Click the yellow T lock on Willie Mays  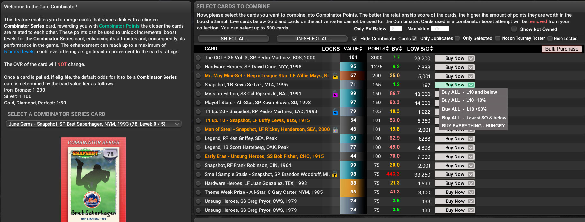click(x=335, y=76)
